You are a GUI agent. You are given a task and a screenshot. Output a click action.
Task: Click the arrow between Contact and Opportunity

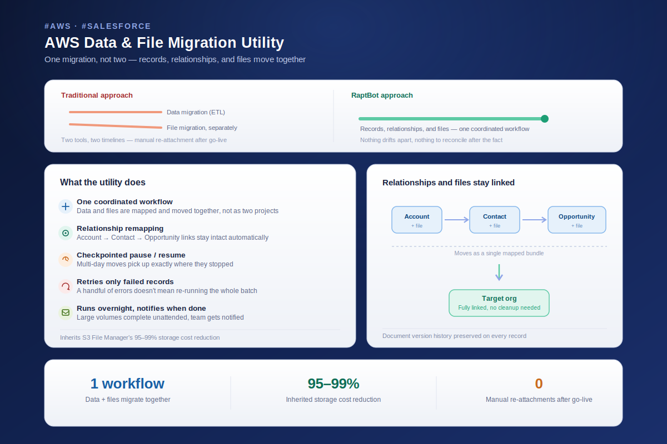point(535,220)
